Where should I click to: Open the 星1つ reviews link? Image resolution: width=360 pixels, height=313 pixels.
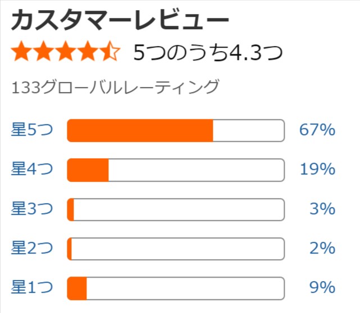(x=32, y=288)
